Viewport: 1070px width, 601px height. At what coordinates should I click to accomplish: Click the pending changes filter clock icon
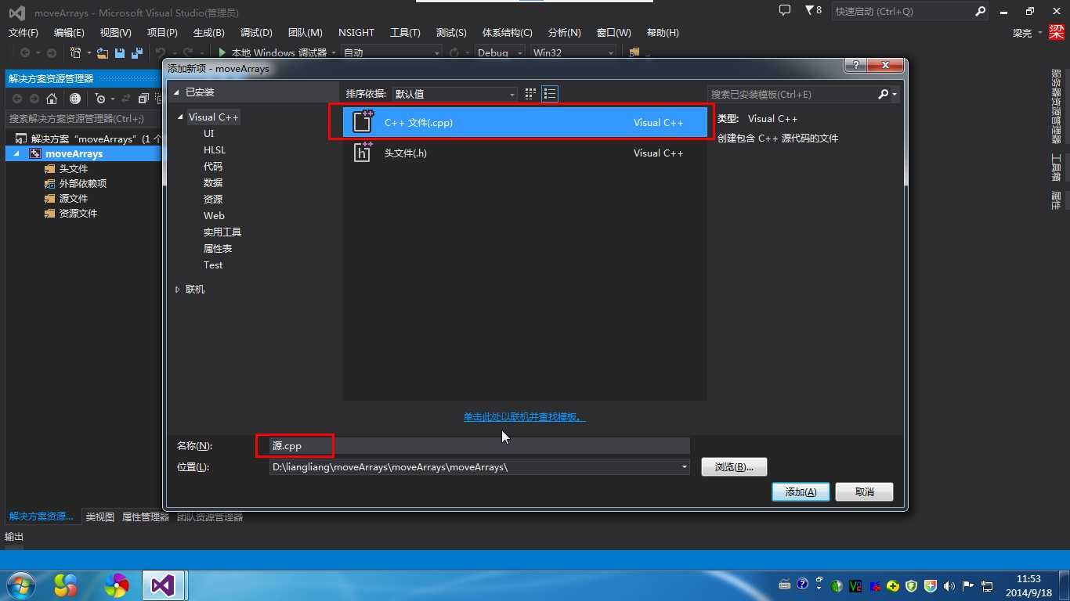pyautogui.click(x=100, y=99)
